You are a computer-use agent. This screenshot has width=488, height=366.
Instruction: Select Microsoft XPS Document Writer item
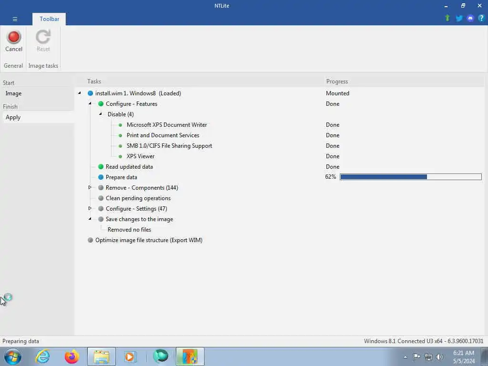pos(166,125)
